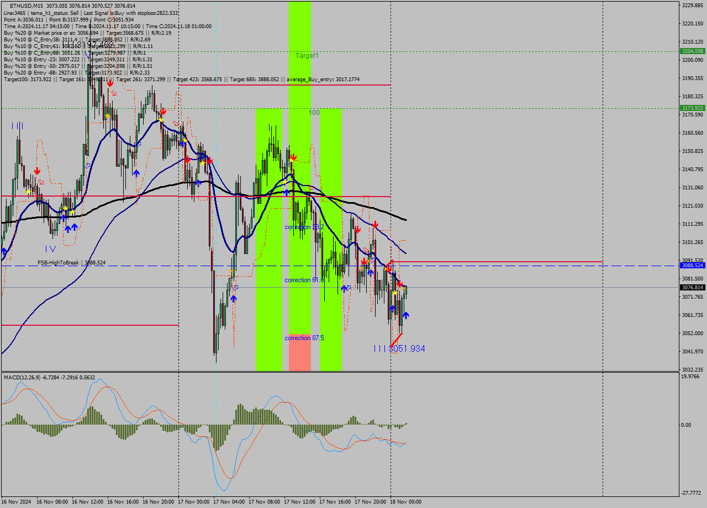Select the 'correction 61.8' label
707x508 pixels.
point(304,280)
